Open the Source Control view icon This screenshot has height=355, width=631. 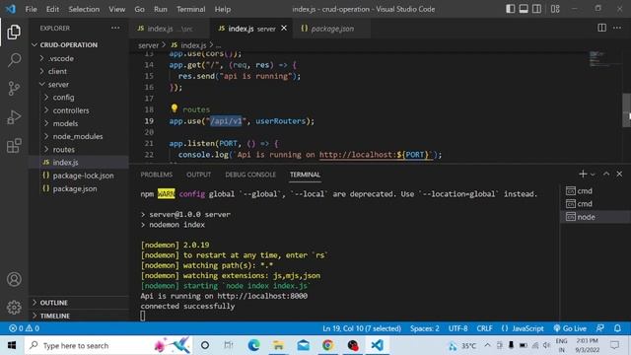(x=14, y=88)
